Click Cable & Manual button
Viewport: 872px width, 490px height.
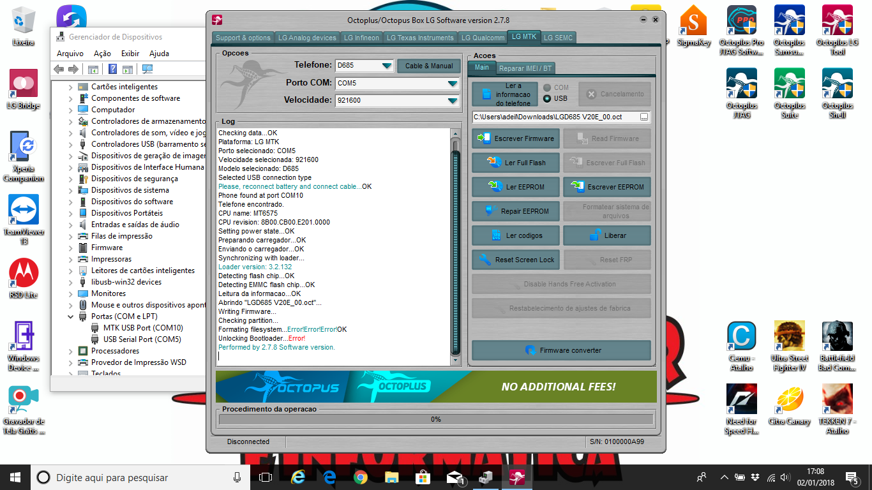pos(429,66)
